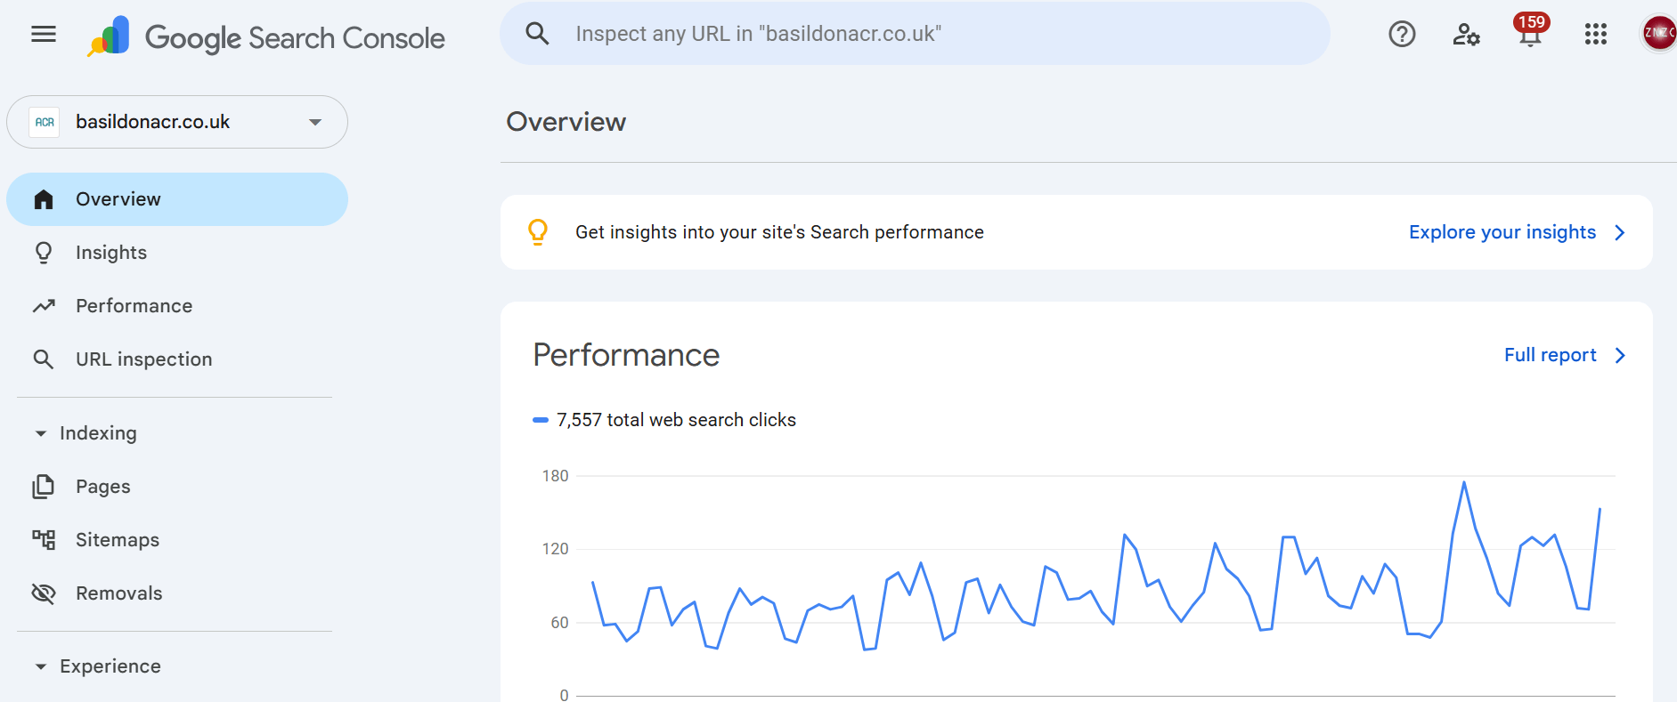Open the Sitemaps page
The height and width of the screenshot is (702, 1677).
(x=117, y=540)
